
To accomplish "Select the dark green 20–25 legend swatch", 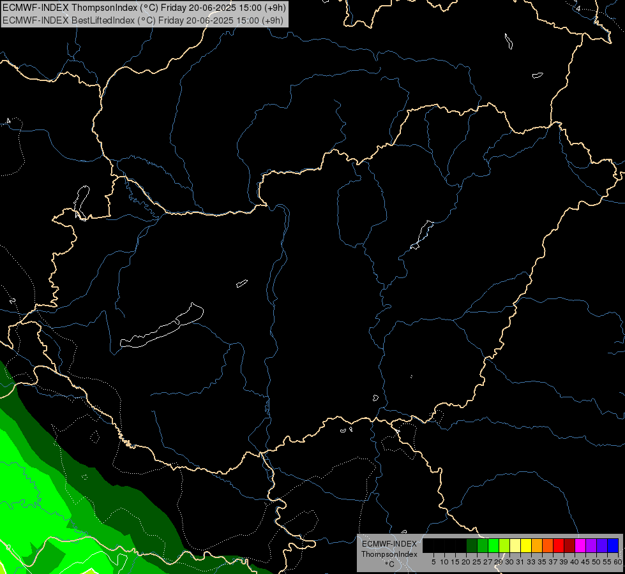I will click(472, 545).
